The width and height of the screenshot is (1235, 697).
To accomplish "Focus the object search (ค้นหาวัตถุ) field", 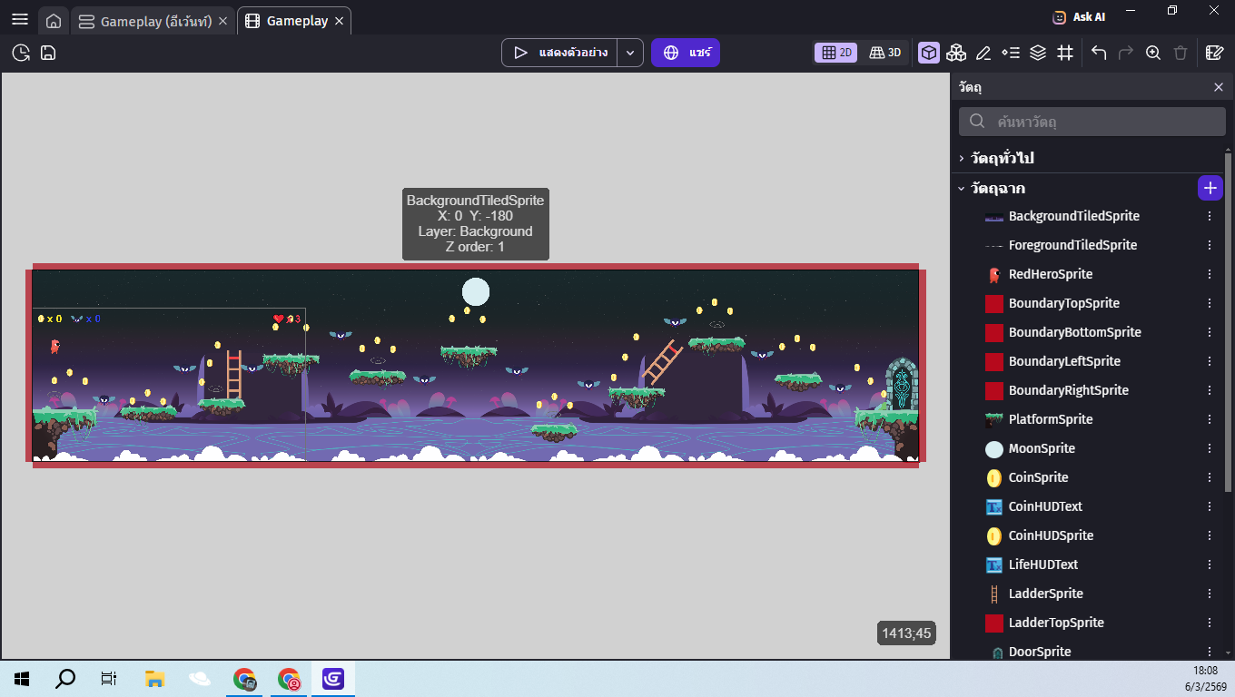I will [x=1092, y=122].
